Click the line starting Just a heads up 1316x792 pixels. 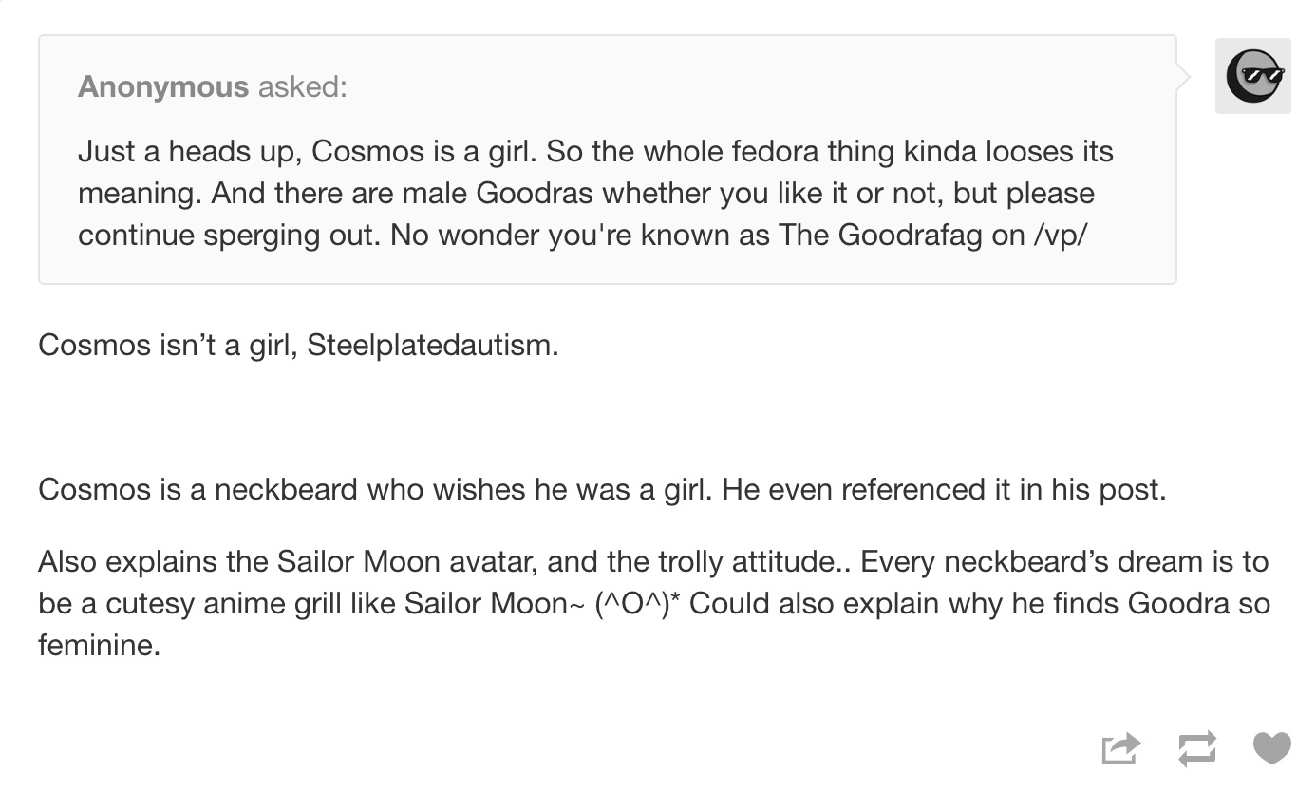595,151
